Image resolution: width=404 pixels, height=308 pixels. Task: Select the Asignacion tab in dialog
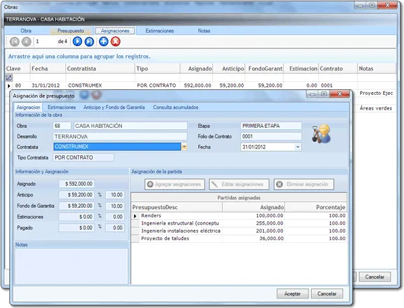(28, 108)
